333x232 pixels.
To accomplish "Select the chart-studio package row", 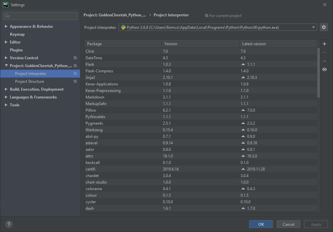I will (x=201, y=182).
